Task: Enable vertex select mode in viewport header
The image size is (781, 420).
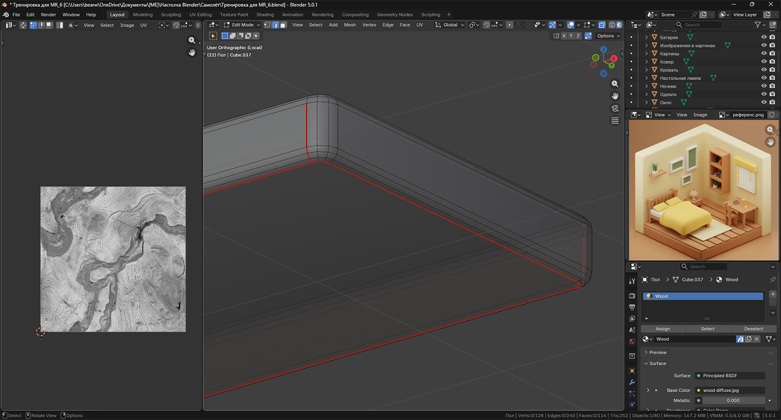Action: point(267,25)
